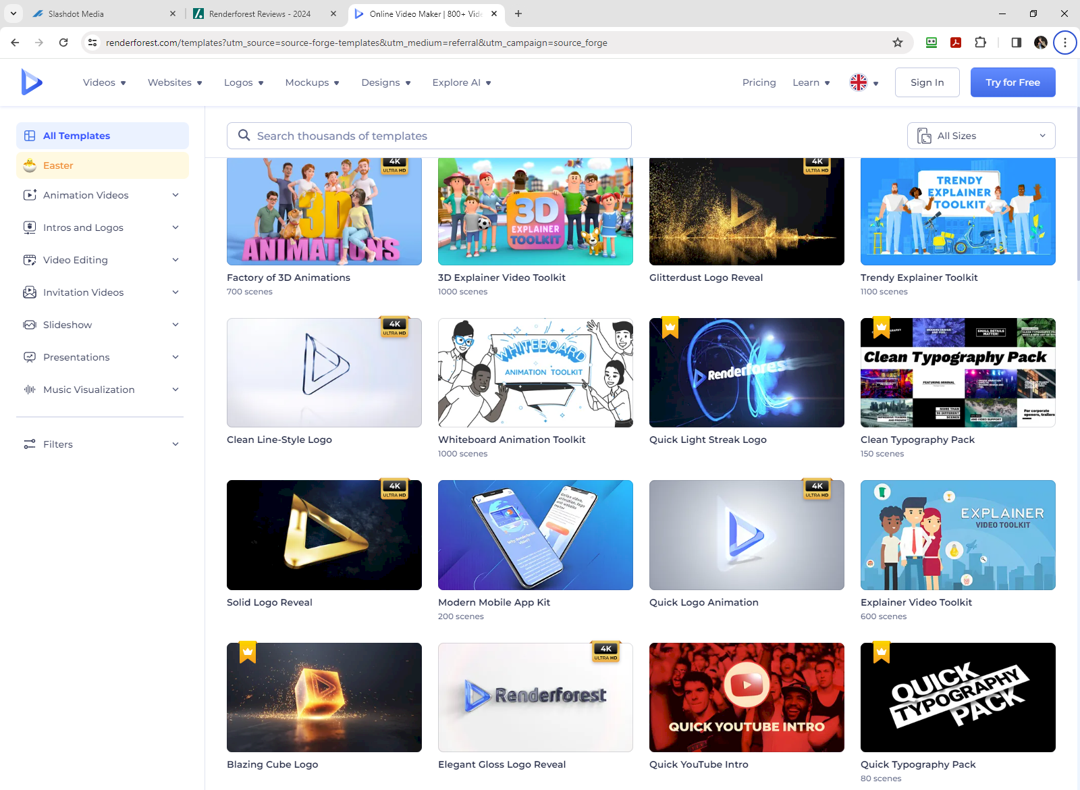Open the All Sizes dropdown
Screen dimensions: 1080x790
(980, 135)
